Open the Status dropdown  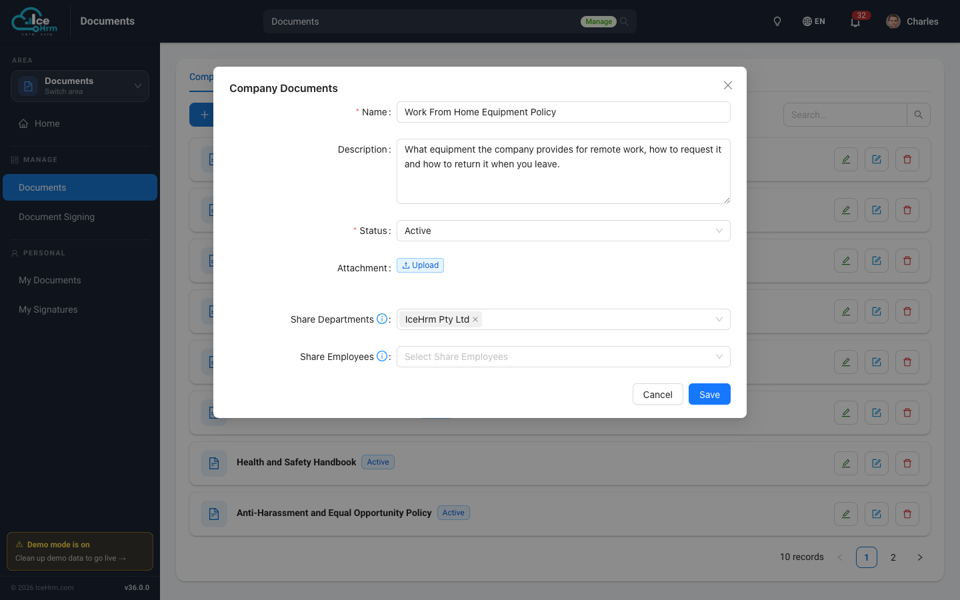pyautogui.click(x=563, y=231)
